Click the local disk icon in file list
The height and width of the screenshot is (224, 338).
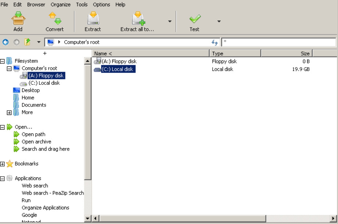click(97, 69)
